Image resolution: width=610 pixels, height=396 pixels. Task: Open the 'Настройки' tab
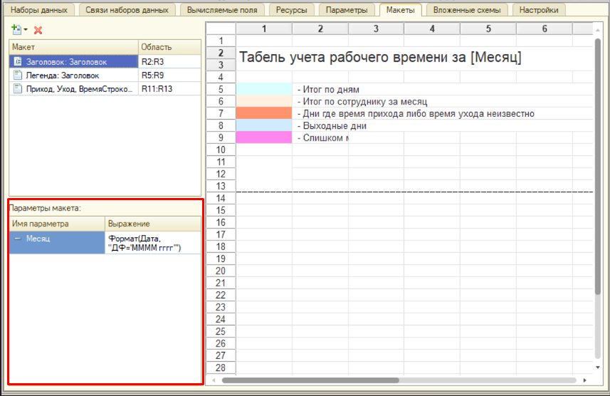(x=538, y=10)
